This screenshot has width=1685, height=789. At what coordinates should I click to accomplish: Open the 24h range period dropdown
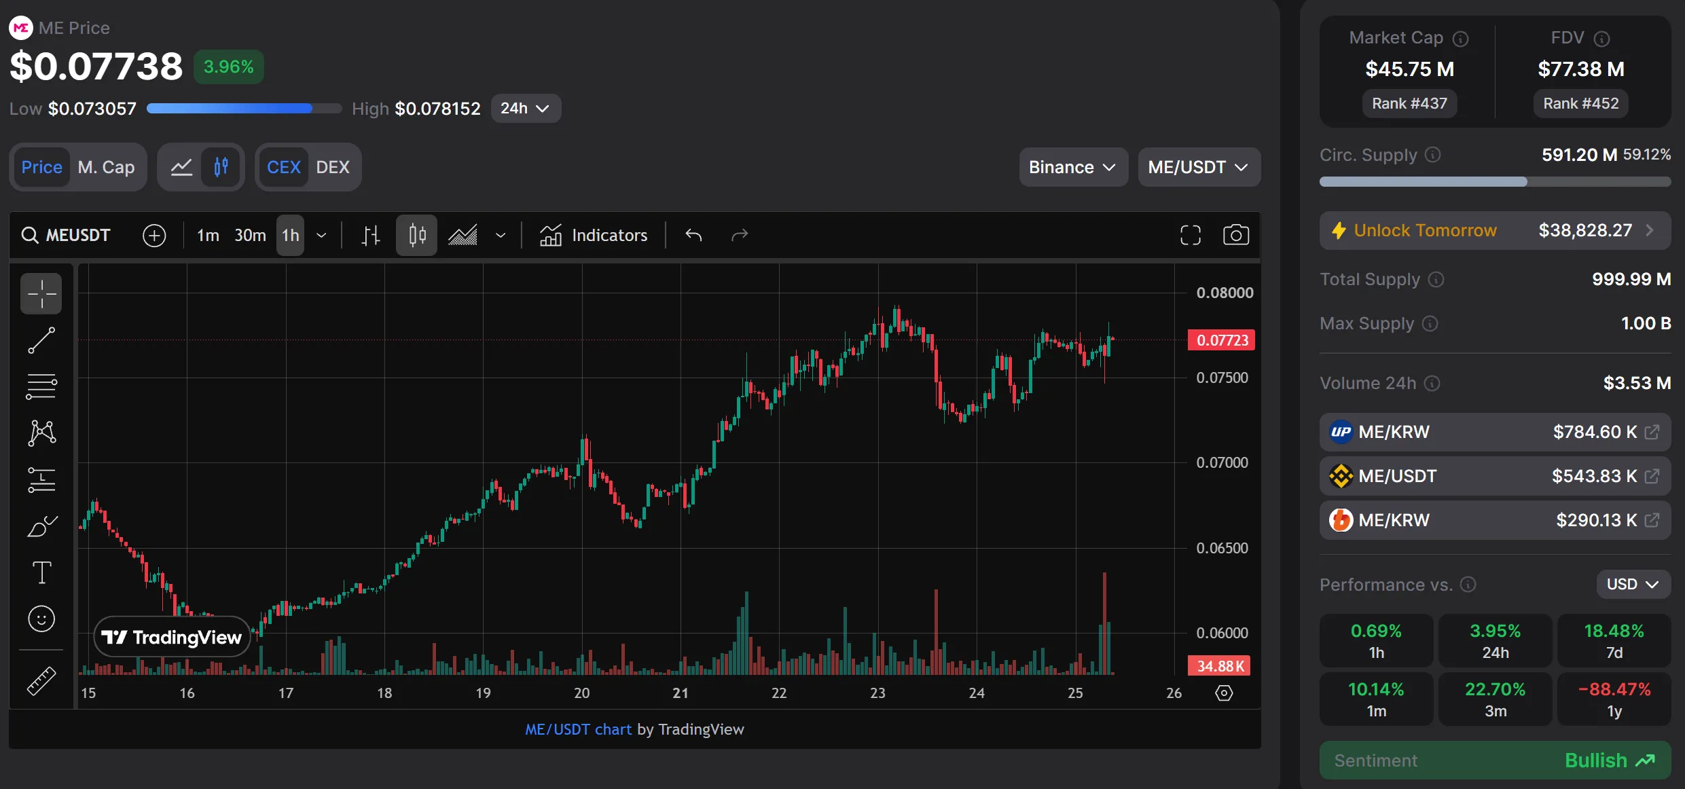[x=526, y=108]
